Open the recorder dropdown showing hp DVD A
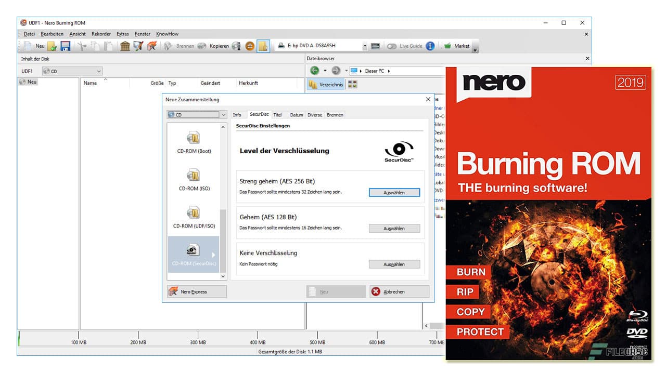Image resolution: width=666 pixels, height=374 pixels. [x=366, y=46]
